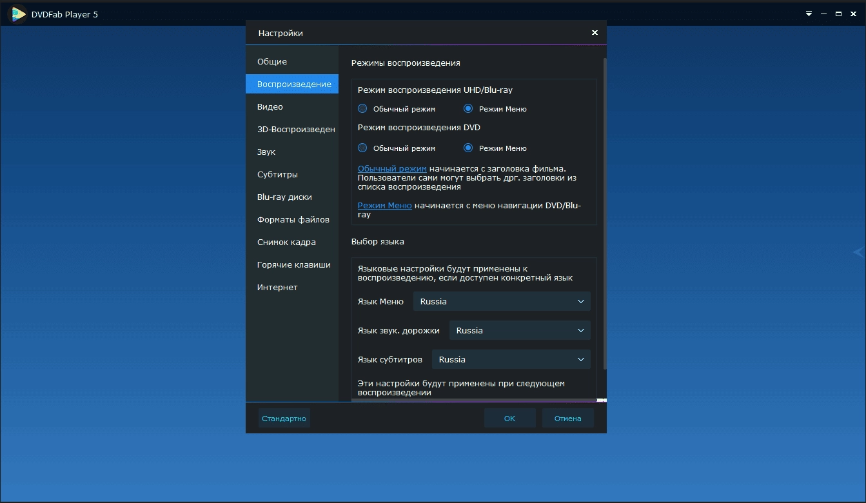Click the Режимы воспроизведения heading
Viewport: 866px width, 503px height.
coord(406,63)
